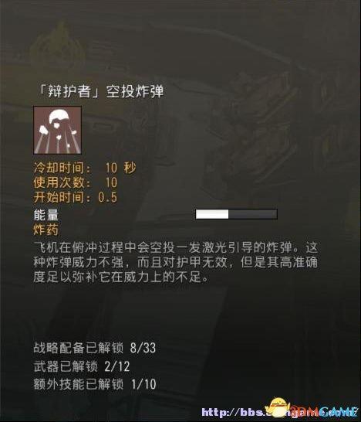361x422 pixels.
Task: Click 战略配备已解锁 8/33 counter
Action: 95,348
